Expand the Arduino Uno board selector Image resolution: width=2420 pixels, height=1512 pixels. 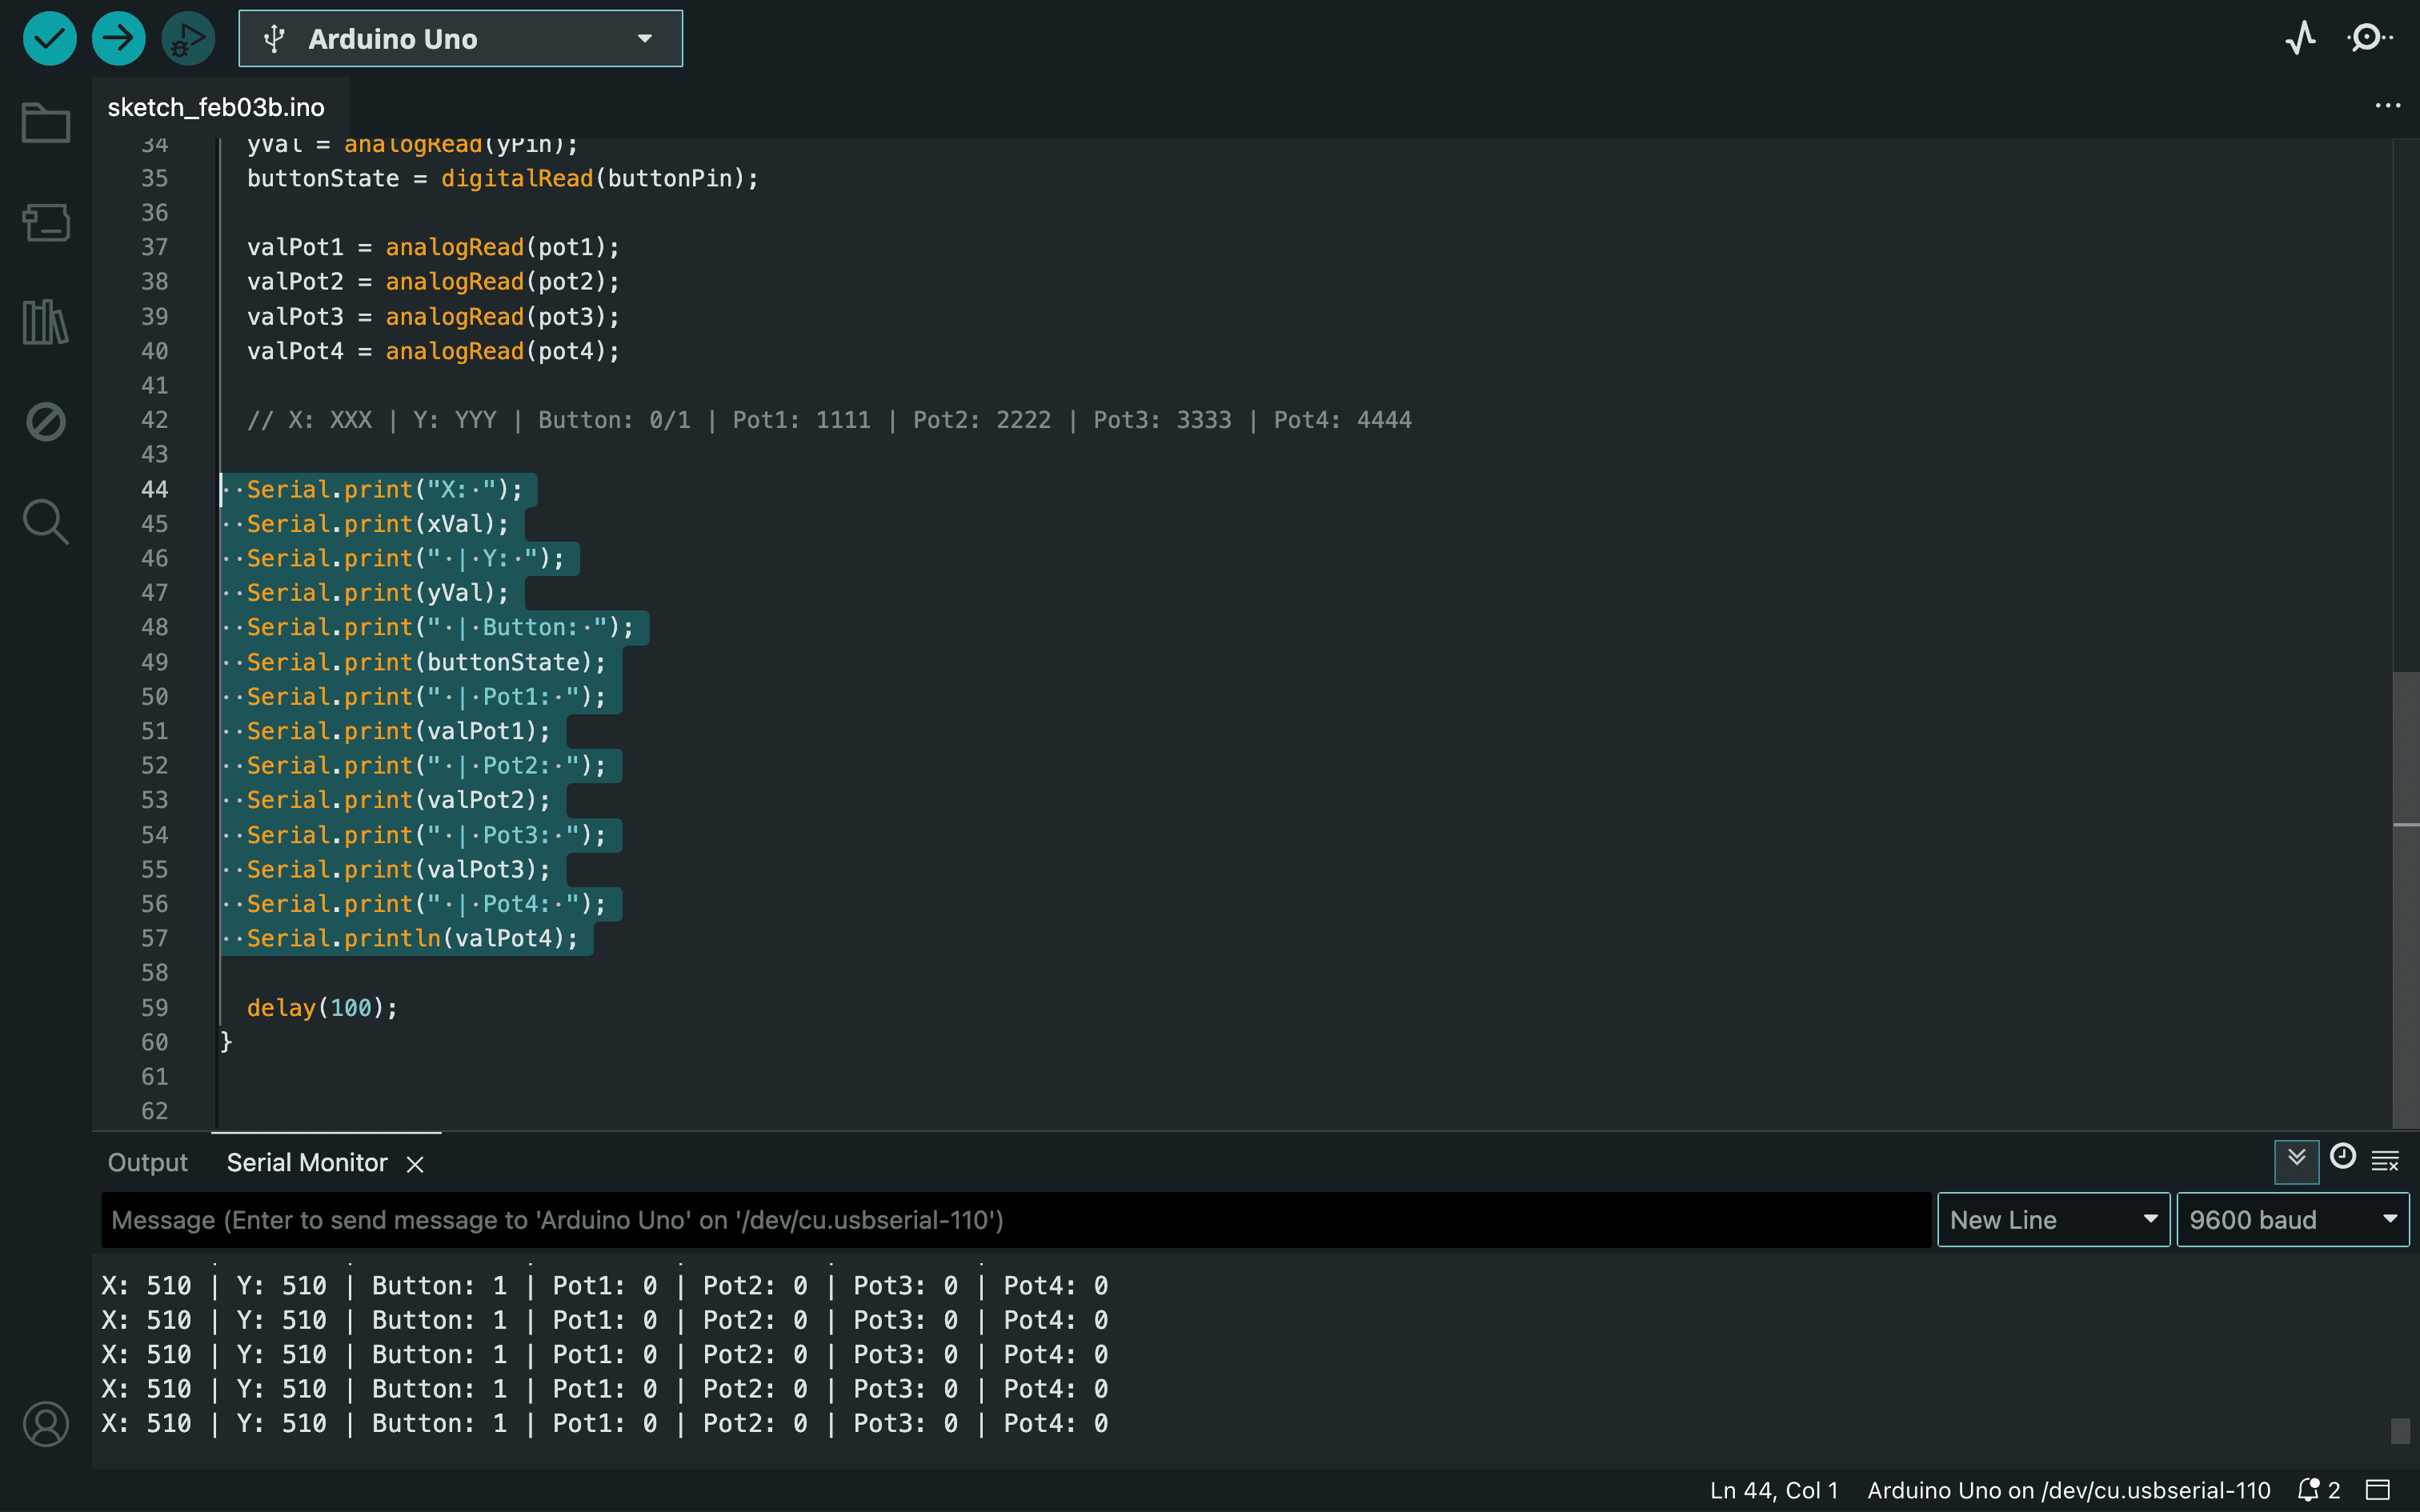point(460,39)
